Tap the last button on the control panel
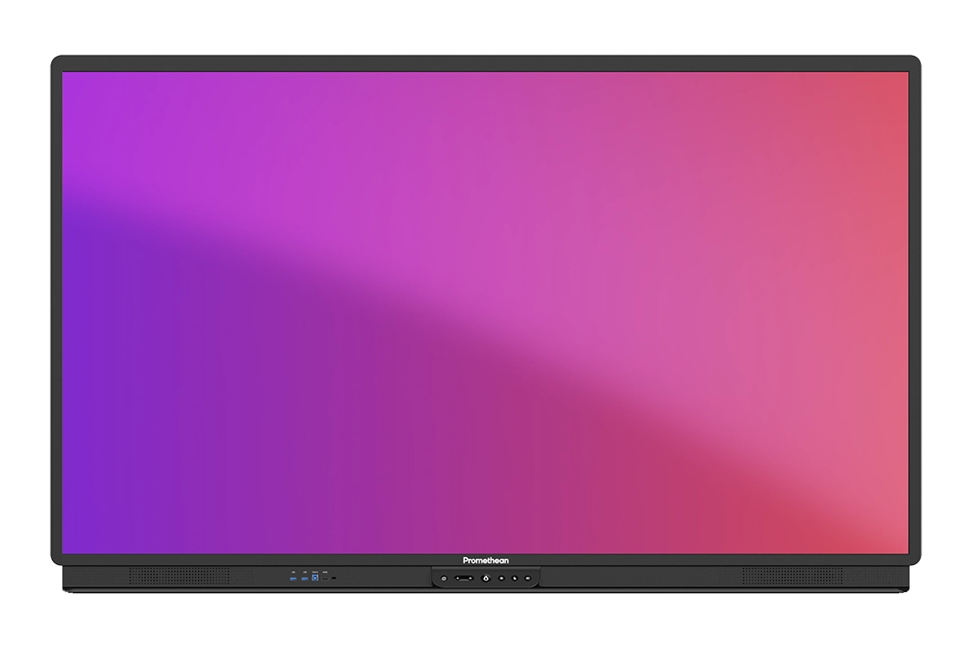972x648 pixels. [x=527, y=579]
